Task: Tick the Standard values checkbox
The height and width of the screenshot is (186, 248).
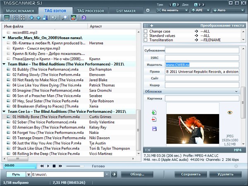Action: (x=145, y=36)
